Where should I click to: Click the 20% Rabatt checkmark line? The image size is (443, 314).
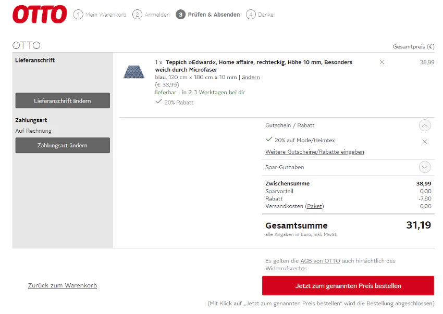tap(174, 102)
